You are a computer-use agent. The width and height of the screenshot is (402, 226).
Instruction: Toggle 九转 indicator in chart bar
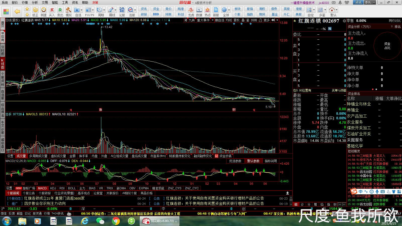click(192, 20)
